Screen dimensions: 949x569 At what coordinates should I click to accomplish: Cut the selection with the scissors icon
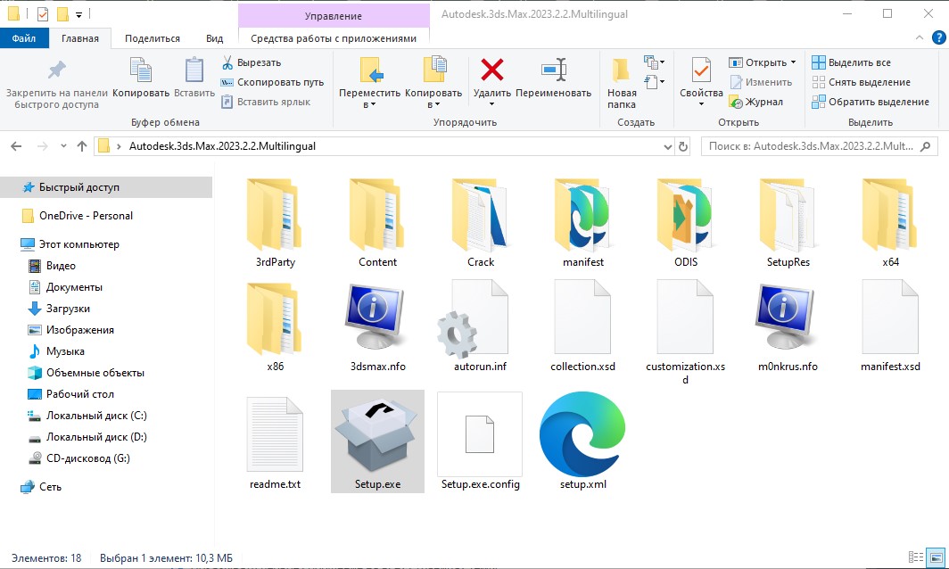coord(227,62)
